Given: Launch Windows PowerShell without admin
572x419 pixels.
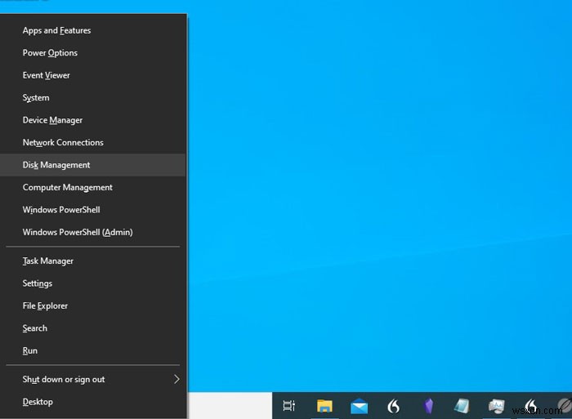Looking at the screenshot, I should coord(93,210).
